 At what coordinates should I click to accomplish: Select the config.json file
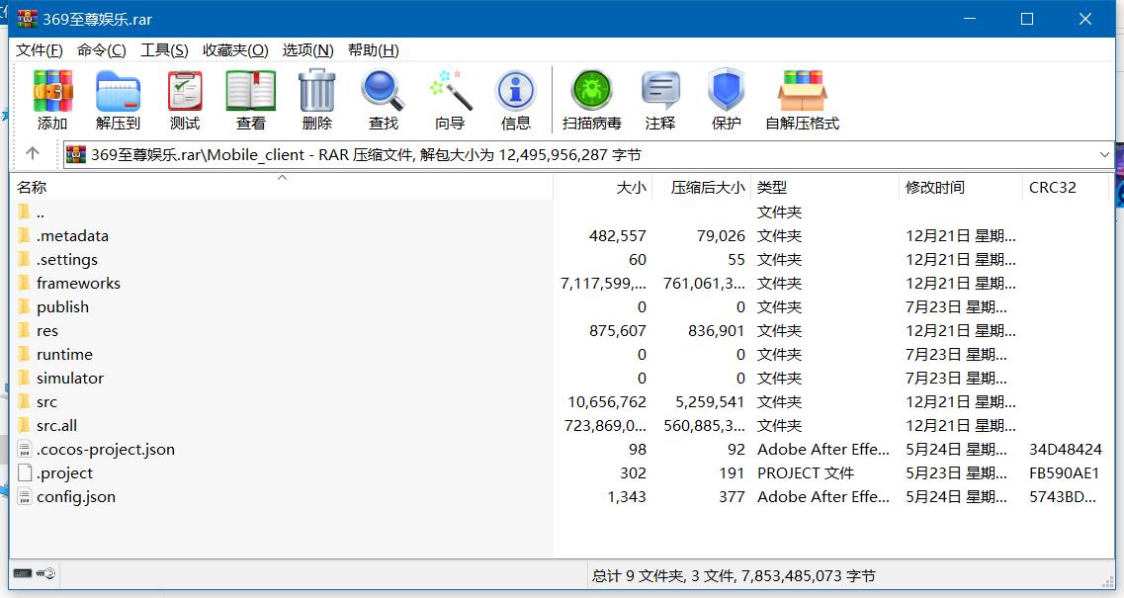coord(76,497)
